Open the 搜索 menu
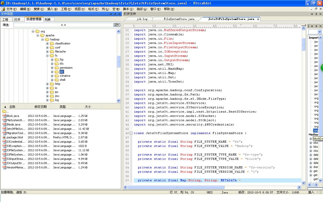 [38, 9]
